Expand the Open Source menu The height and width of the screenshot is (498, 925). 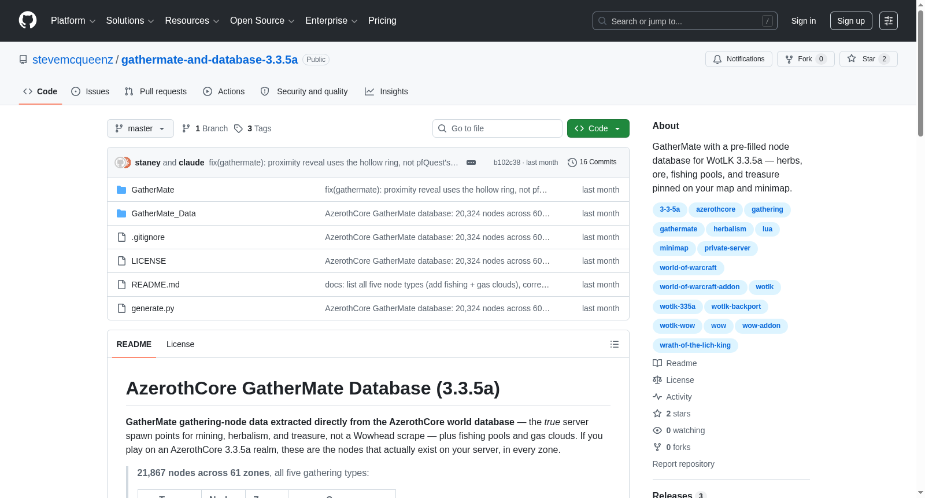pyautogui.click(x=262, y=21)
